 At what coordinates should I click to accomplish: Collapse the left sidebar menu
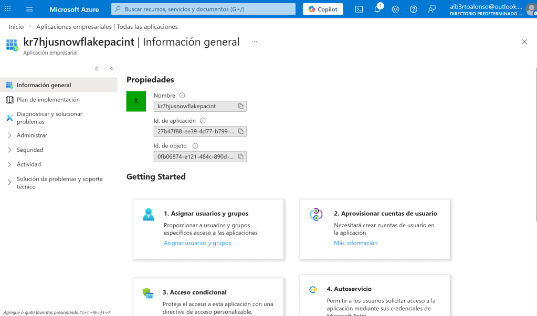click(112, 69)
